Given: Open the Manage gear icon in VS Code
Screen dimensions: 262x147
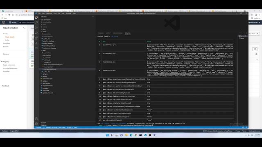Looking at the screenshot, I should [x=36, y=124].
